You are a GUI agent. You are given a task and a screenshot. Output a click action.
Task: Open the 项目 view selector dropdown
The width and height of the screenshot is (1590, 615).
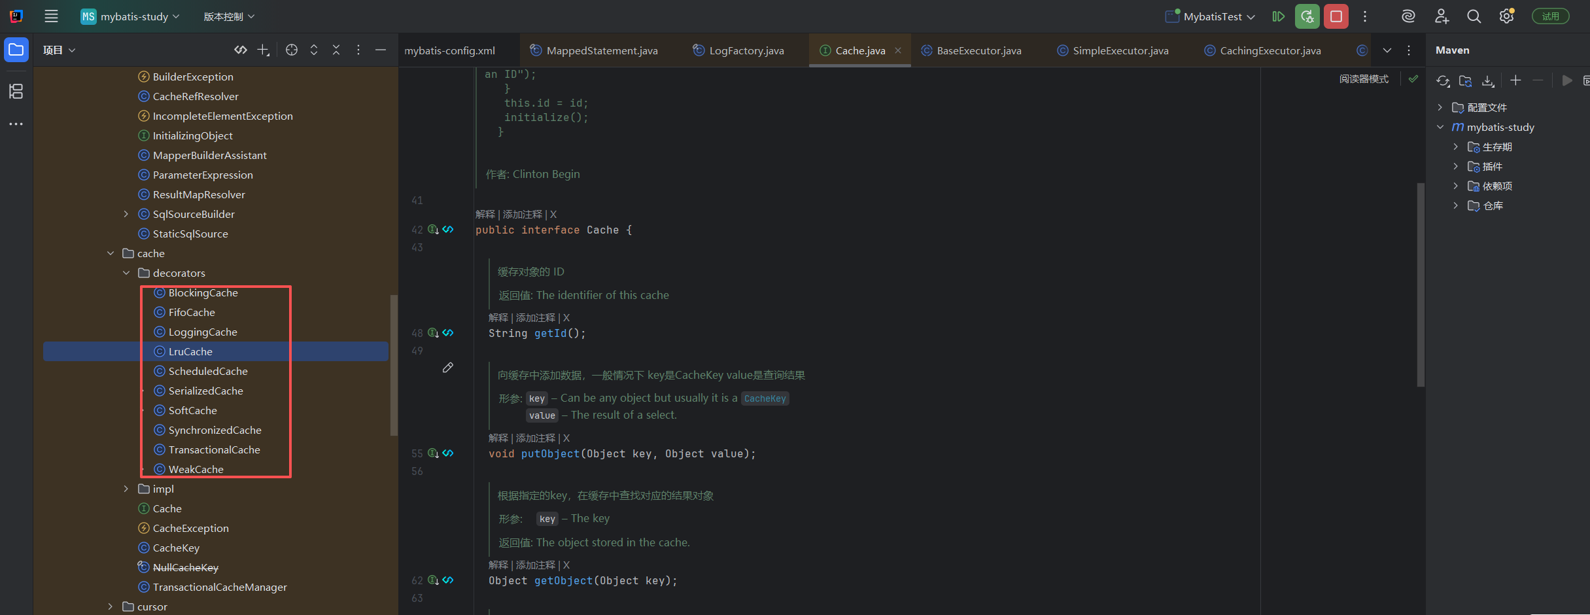click(59, 50)
